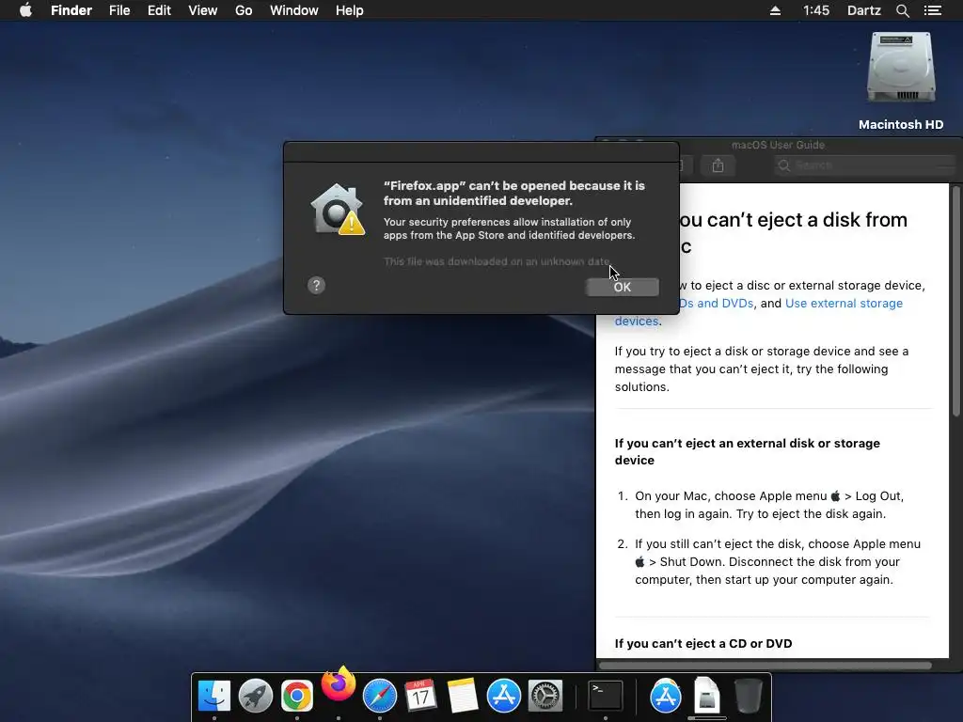963x722 pixels.
Task: Click the User Guide vertical scrollbar
Action: click(x=955, y=301)
